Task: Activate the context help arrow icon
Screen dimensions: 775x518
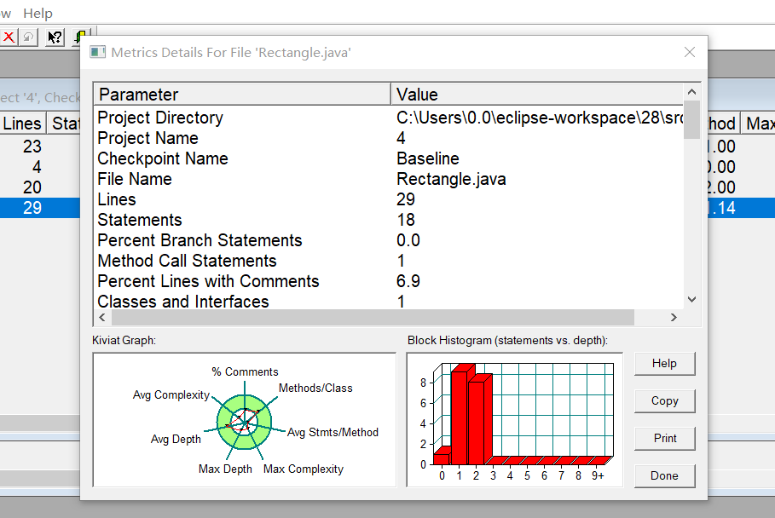Action: [x=55, y=37]
